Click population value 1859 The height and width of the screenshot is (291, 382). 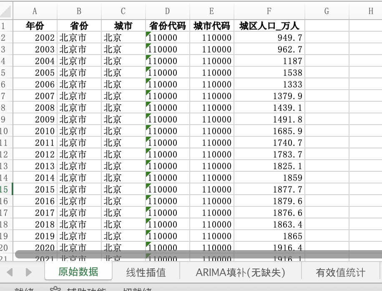[x=269, y=178]
